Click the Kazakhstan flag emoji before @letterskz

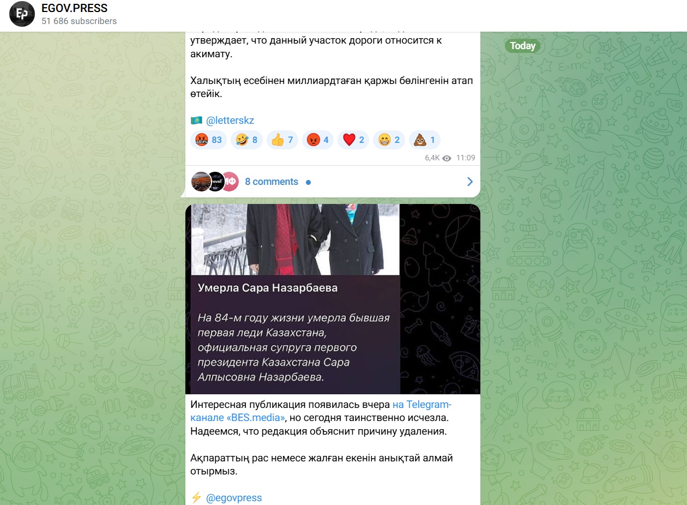tap(196, 121)
